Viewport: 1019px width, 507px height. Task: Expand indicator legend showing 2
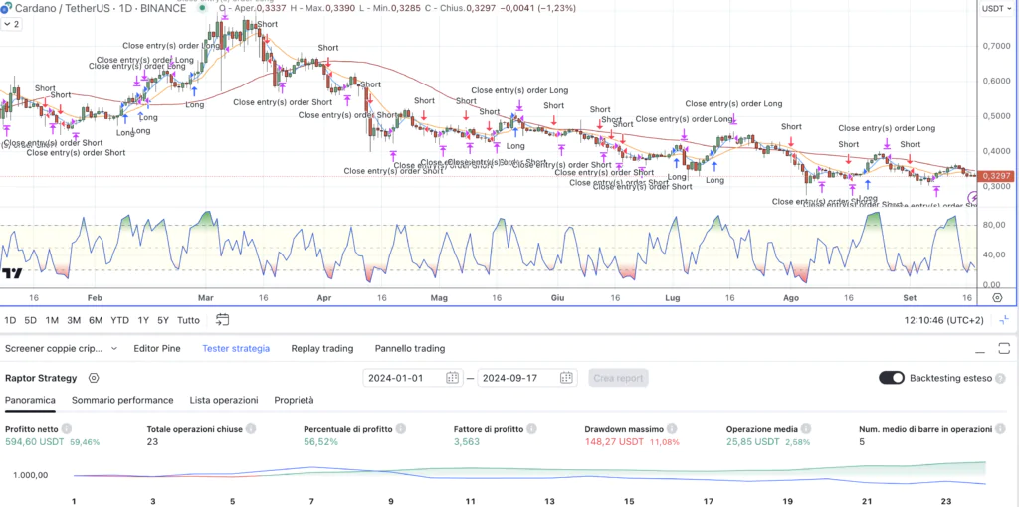(11, 24)
